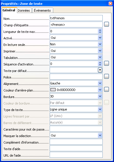Click the URL de l'aide field
This screenshot has width=114, height=162.
click(x=76, y=155)
